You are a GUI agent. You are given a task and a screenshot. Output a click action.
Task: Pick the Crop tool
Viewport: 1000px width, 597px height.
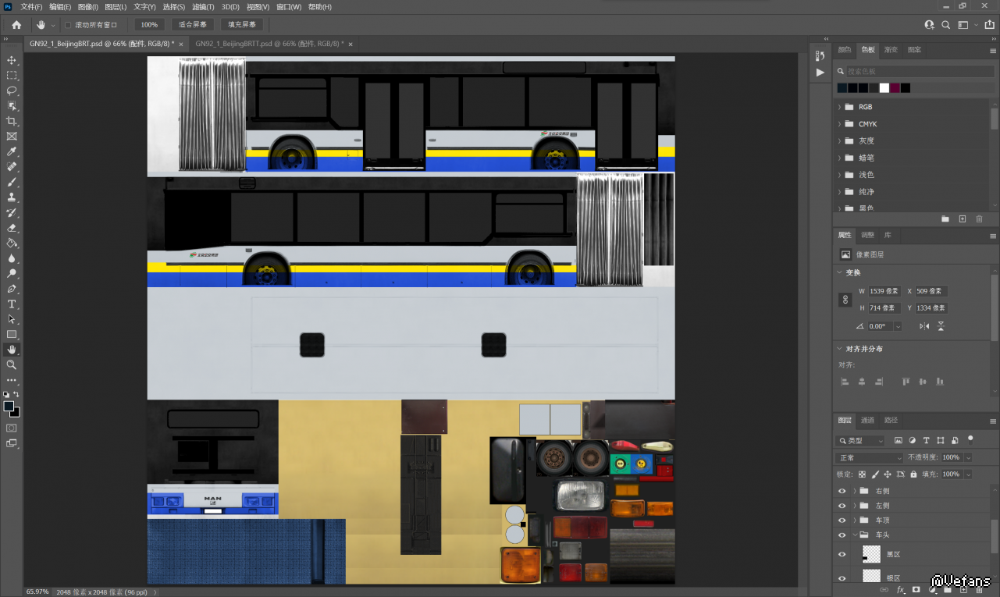[12, 121]
